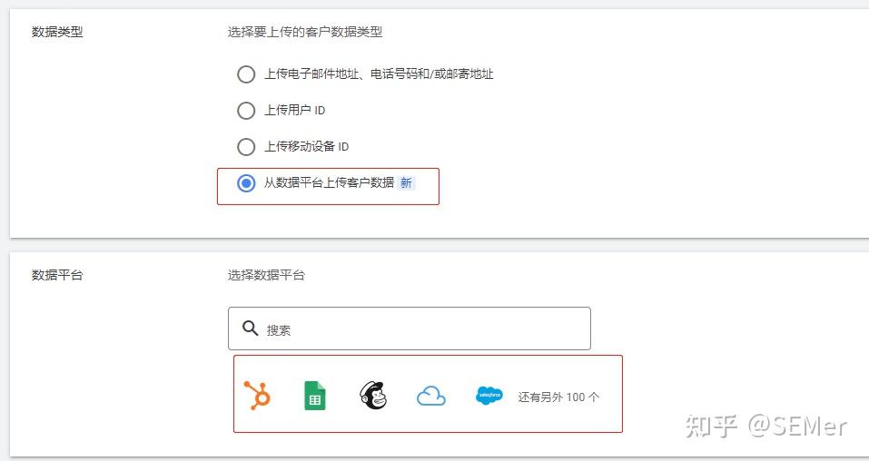The width and height of the screenshot is (869, 461).
Task: Pick the Mailchimp monkey icon
Action: pyautogui.click(x=372, y=396)
